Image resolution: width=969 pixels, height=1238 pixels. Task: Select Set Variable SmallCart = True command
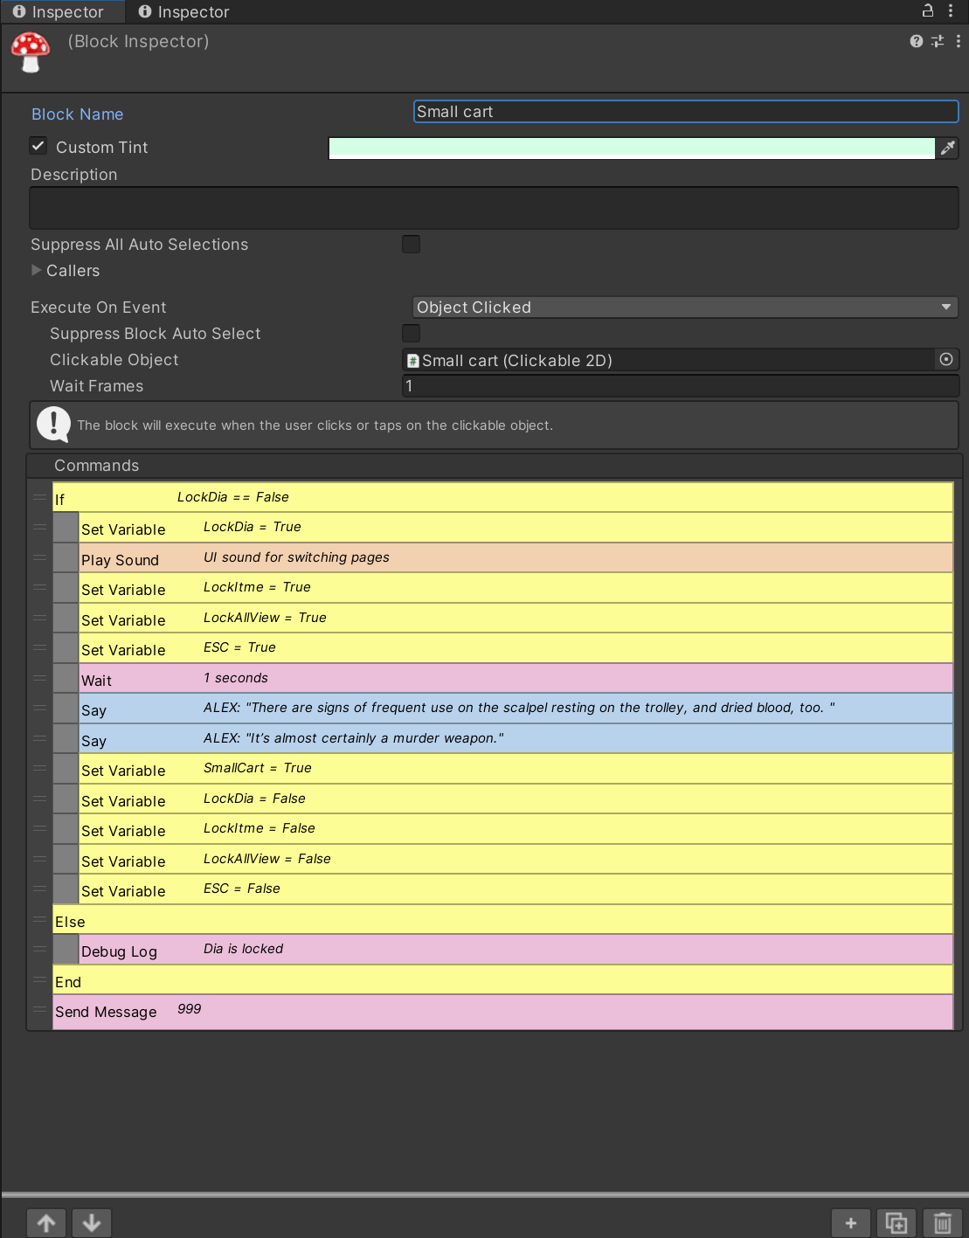(x=516, y=769)
